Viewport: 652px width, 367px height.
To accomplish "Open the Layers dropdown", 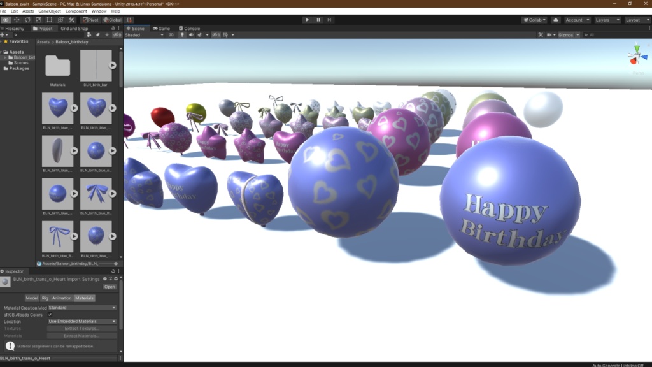I will (607, 20).
